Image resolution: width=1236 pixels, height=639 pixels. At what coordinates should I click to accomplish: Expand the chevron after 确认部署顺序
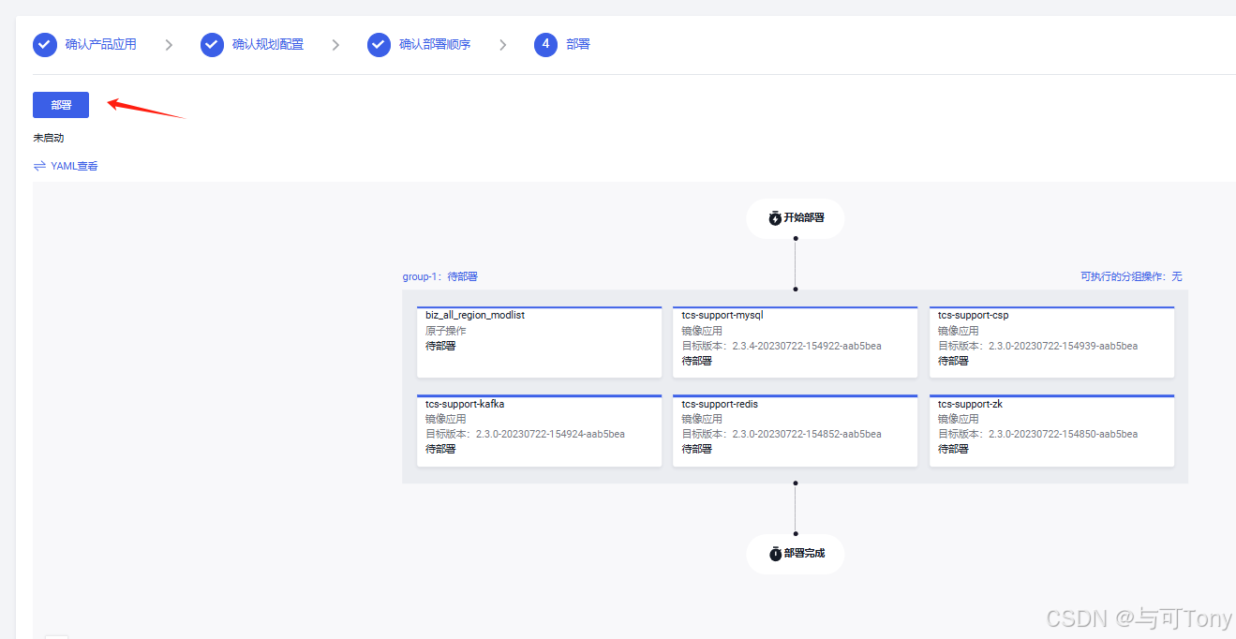click(x=502, y=44)
